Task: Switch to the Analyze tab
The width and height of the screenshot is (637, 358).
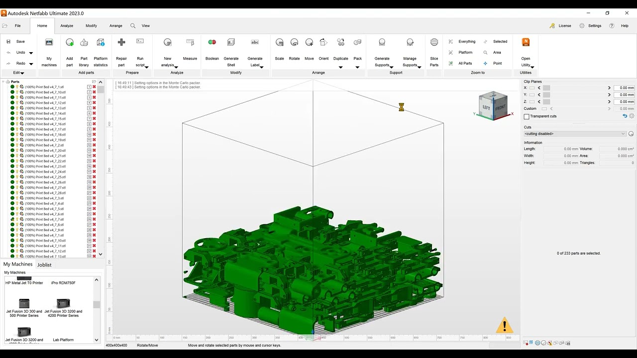Action: [x=67, y=26]
